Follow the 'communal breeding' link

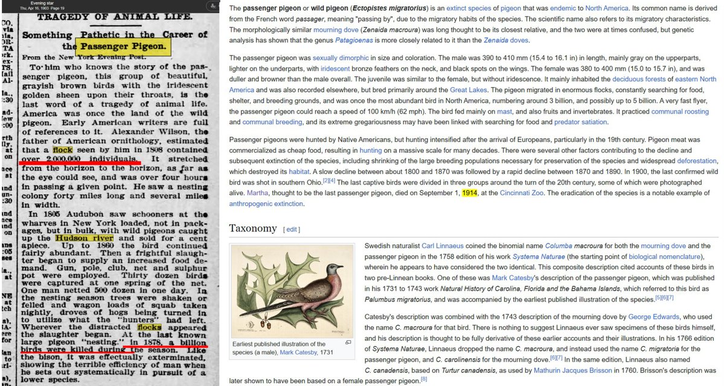tap(272, 123)
